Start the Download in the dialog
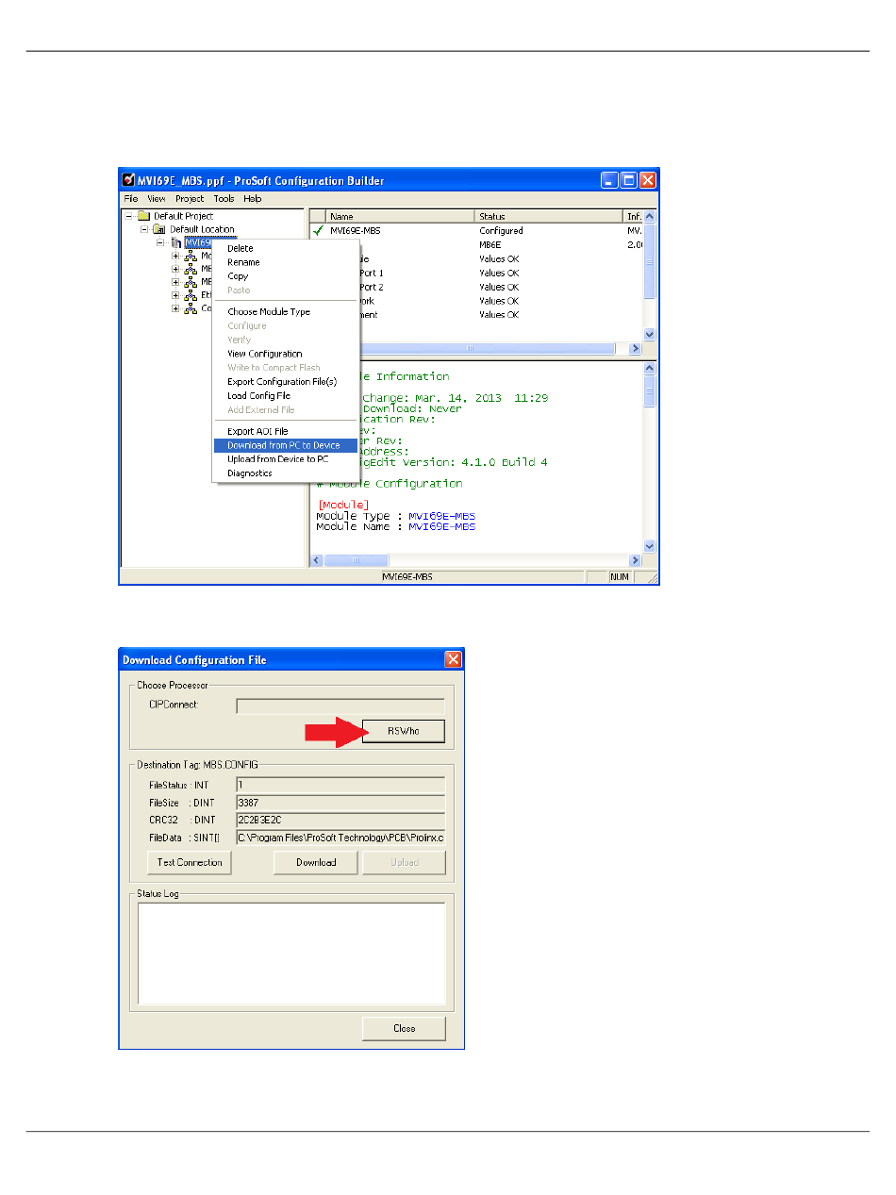 point(316,862)
